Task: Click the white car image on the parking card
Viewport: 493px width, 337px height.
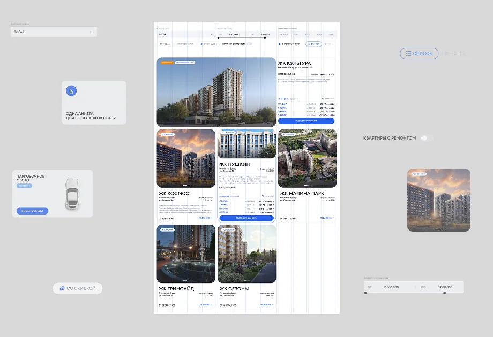Action: pyautogui.click(x=70, y=193)
